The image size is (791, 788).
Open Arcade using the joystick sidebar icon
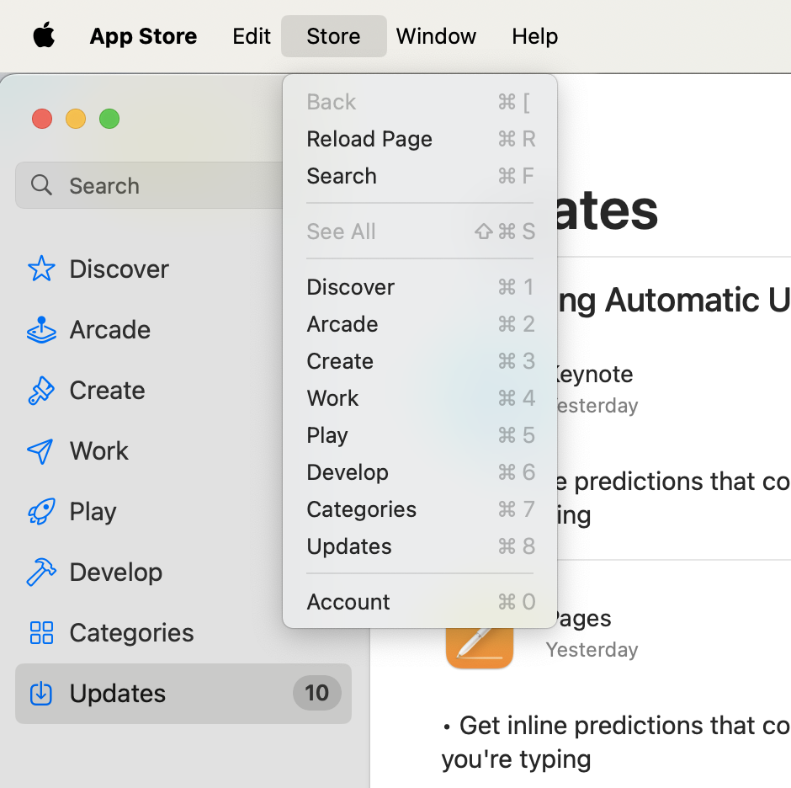[x=40, y=329]
